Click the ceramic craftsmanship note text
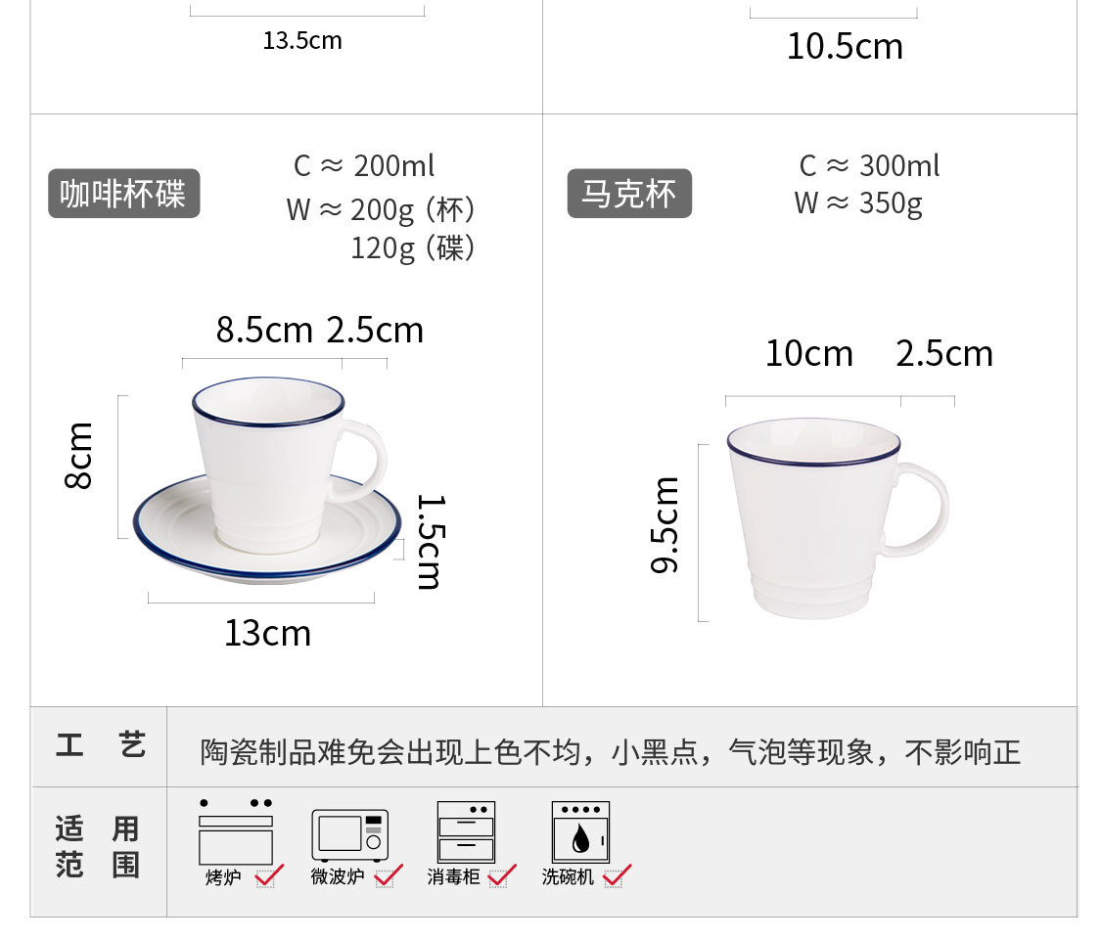 tap(610, 752)
